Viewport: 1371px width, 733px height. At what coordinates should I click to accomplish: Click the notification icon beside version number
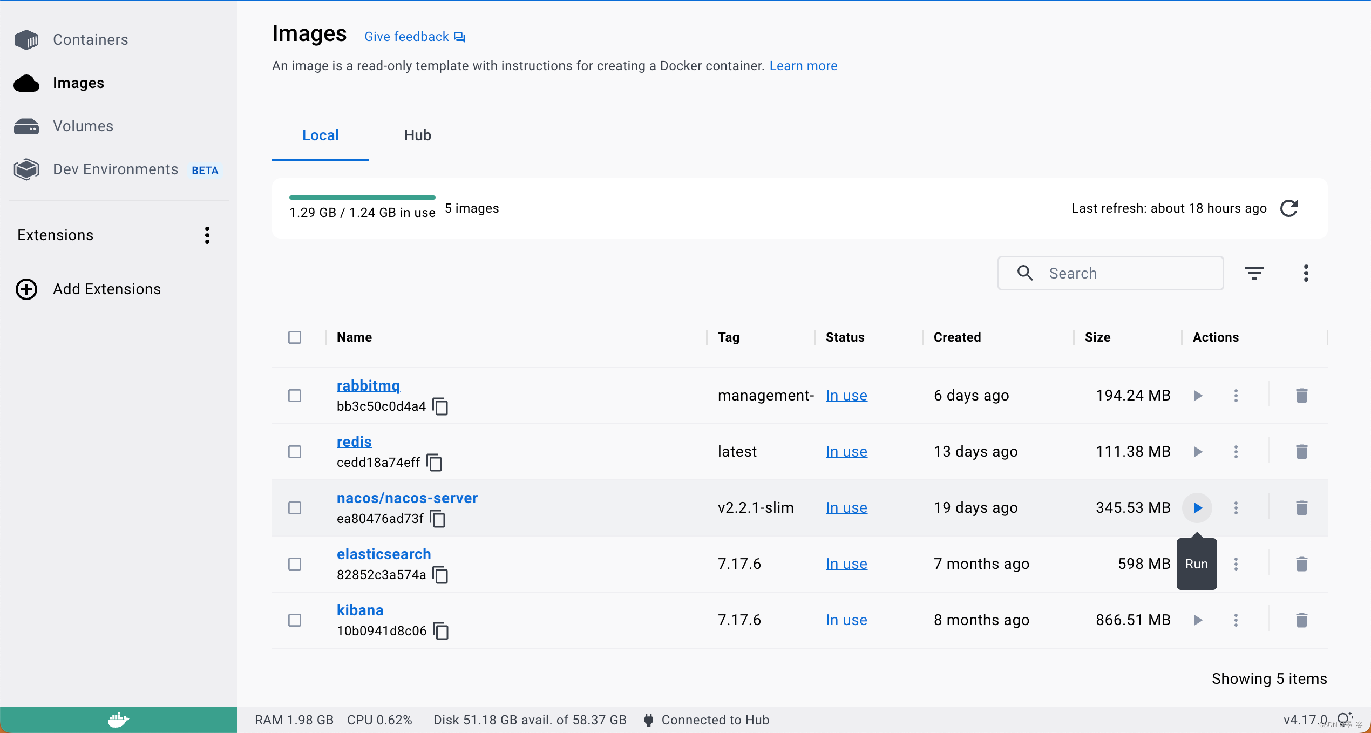point(1345,719)
